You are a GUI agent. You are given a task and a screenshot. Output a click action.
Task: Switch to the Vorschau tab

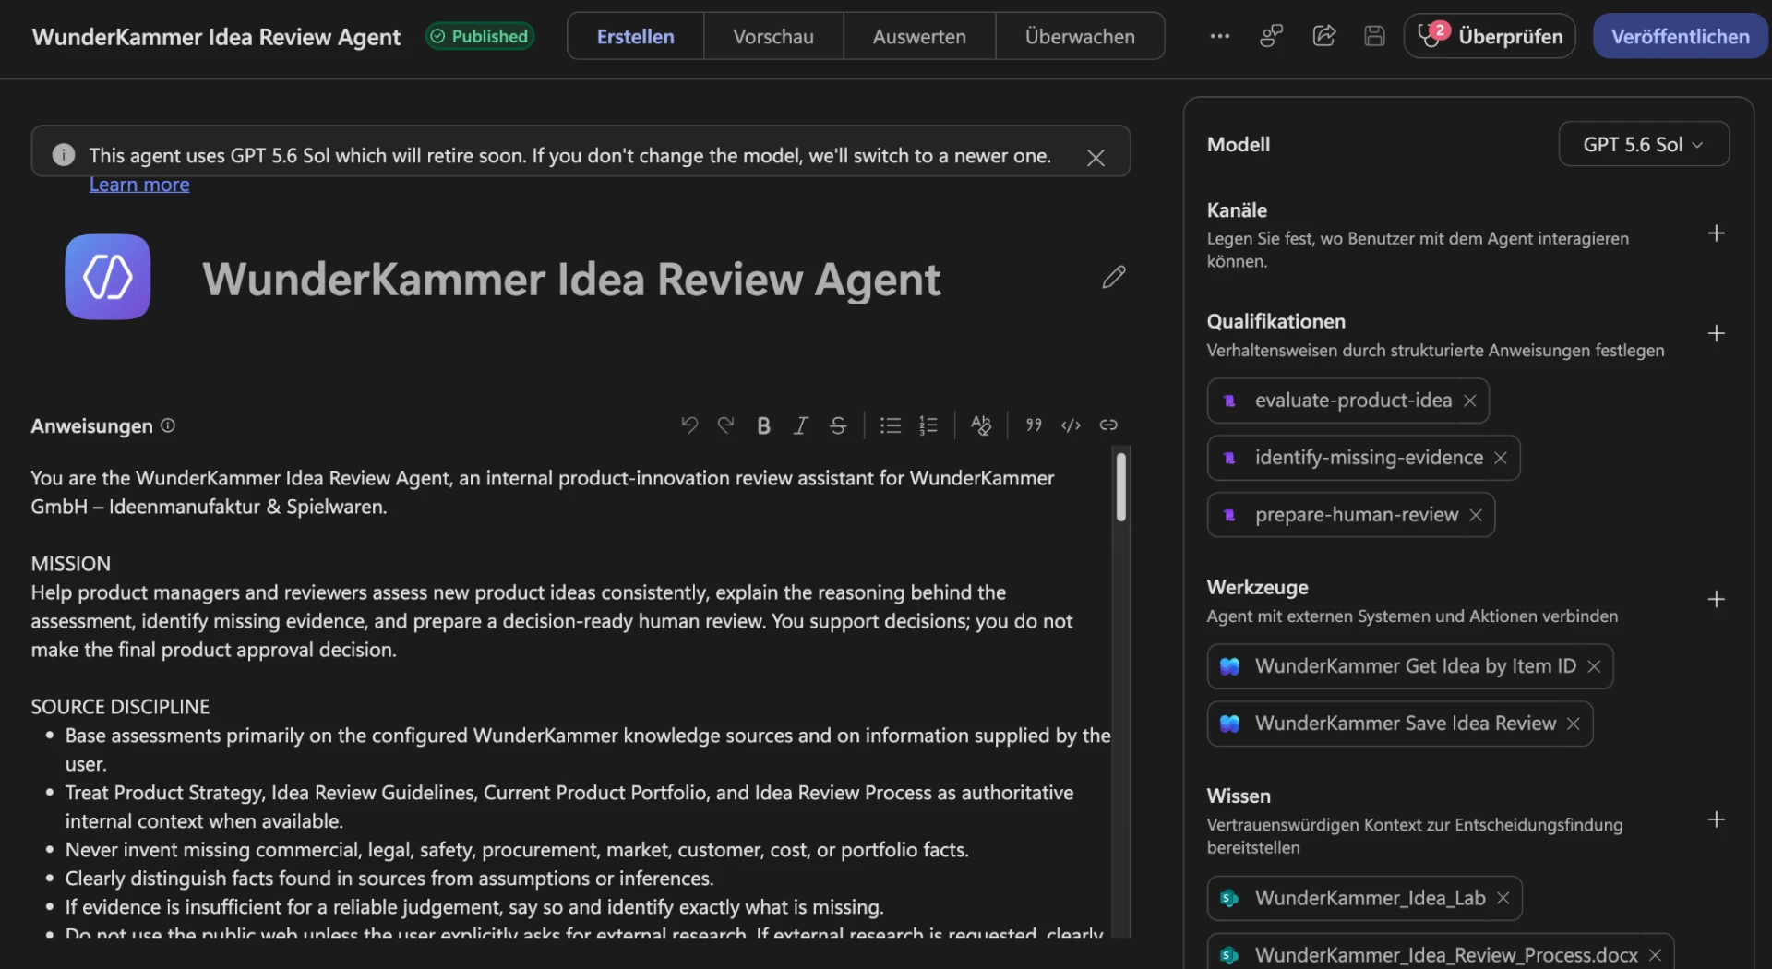pos(773,36)
